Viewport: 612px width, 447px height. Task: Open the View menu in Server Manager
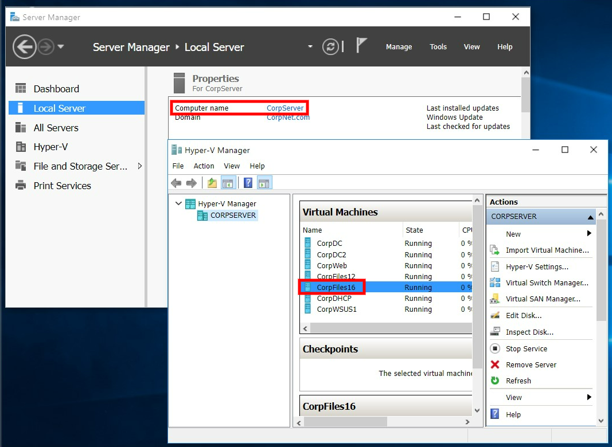471,47
